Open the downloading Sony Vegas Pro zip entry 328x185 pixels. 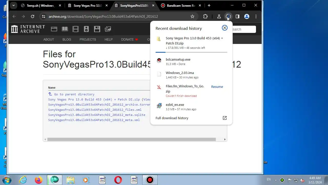pos(191,43)
